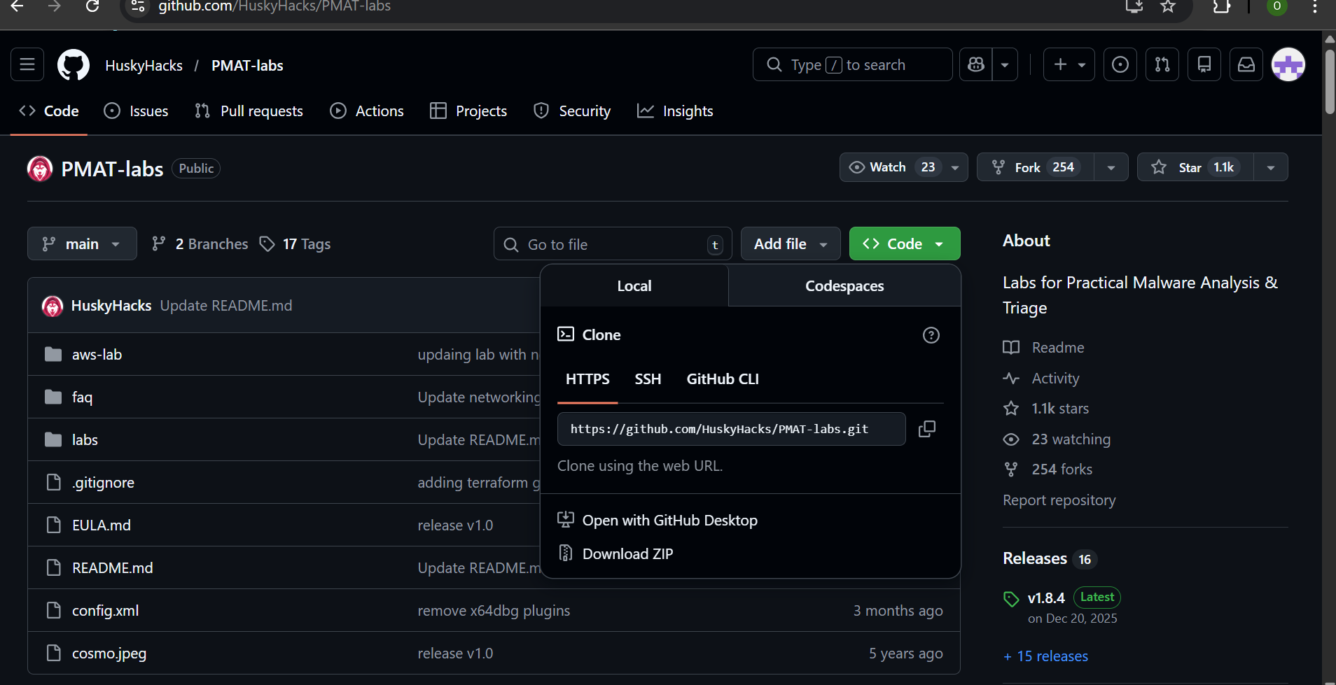Copy the HTTPS clone URL to clipboard
1336x685 pixels.
927,429
